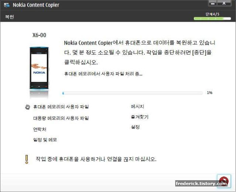Click the 단계 4/5 step progress bar

tap(212, 19)
